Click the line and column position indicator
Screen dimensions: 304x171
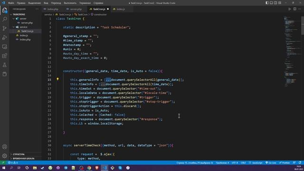(195, 162)
